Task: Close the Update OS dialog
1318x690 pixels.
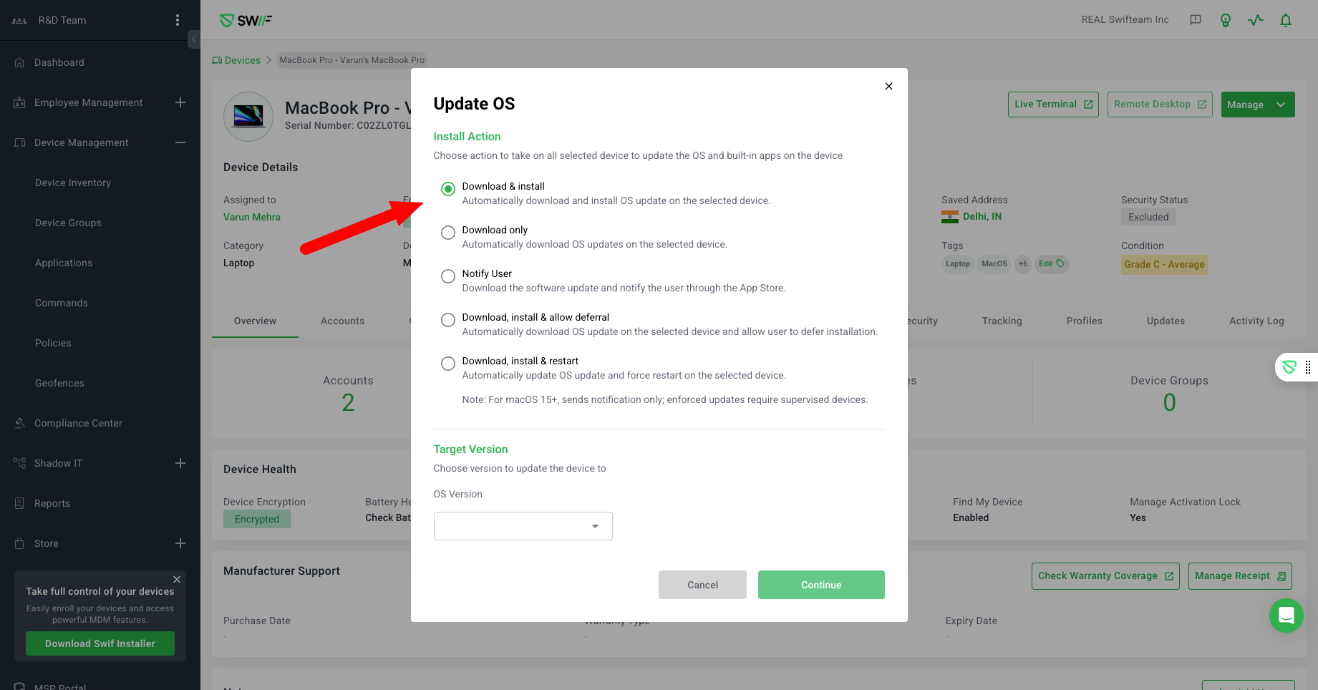Action: tap(888, 86)
